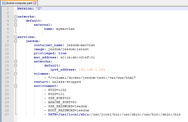The height and width of the screenshot is (122, 188).
Task: Click the save-state disk icon on the tab
Action: click(4, 3)
